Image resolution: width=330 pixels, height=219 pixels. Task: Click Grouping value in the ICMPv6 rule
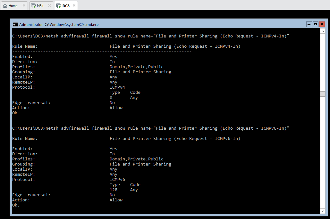(140, 164)
